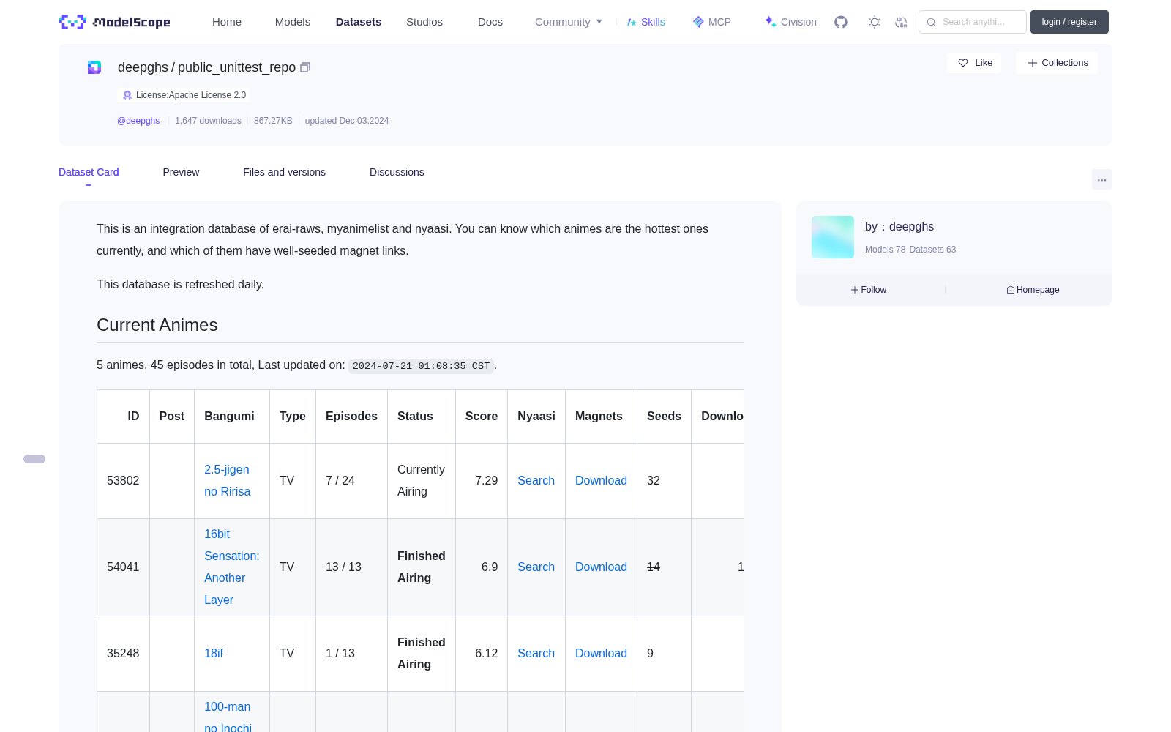The image size is (1171, 732).
Task: Click the Seeds column header
Action: coord(664,417)
